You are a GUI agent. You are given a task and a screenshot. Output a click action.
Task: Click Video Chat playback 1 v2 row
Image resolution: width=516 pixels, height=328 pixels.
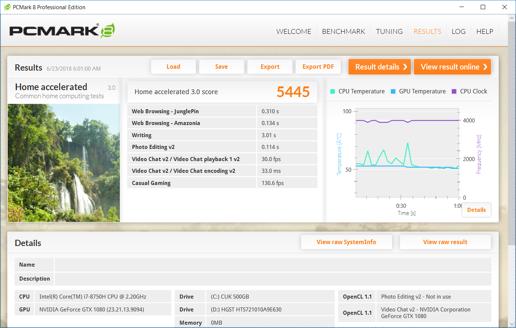(x=222, y=159)
